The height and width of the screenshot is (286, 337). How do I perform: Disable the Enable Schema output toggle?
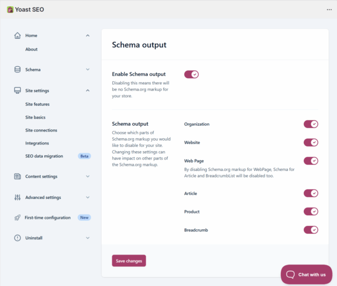click(192, 74)
